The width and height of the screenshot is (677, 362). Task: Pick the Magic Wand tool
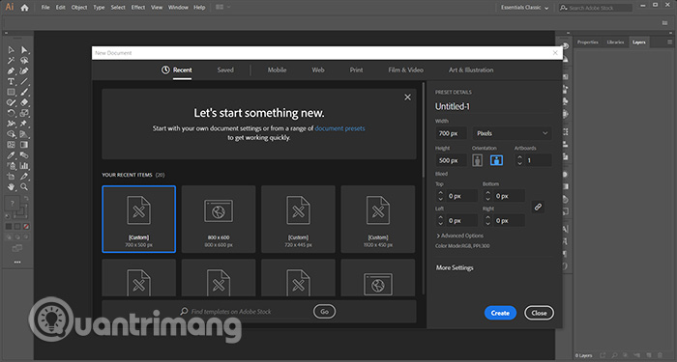(x=11, y=60)
